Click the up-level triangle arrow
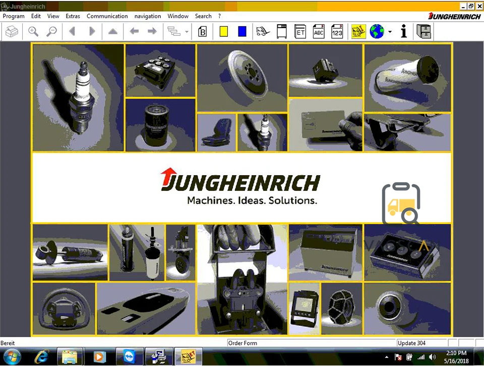The height and width of the screenshot is (366, 484). 112,31
